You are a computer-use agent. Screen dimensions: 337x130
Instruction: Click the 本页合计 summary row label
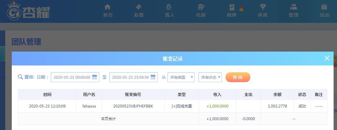coord(108,119)
